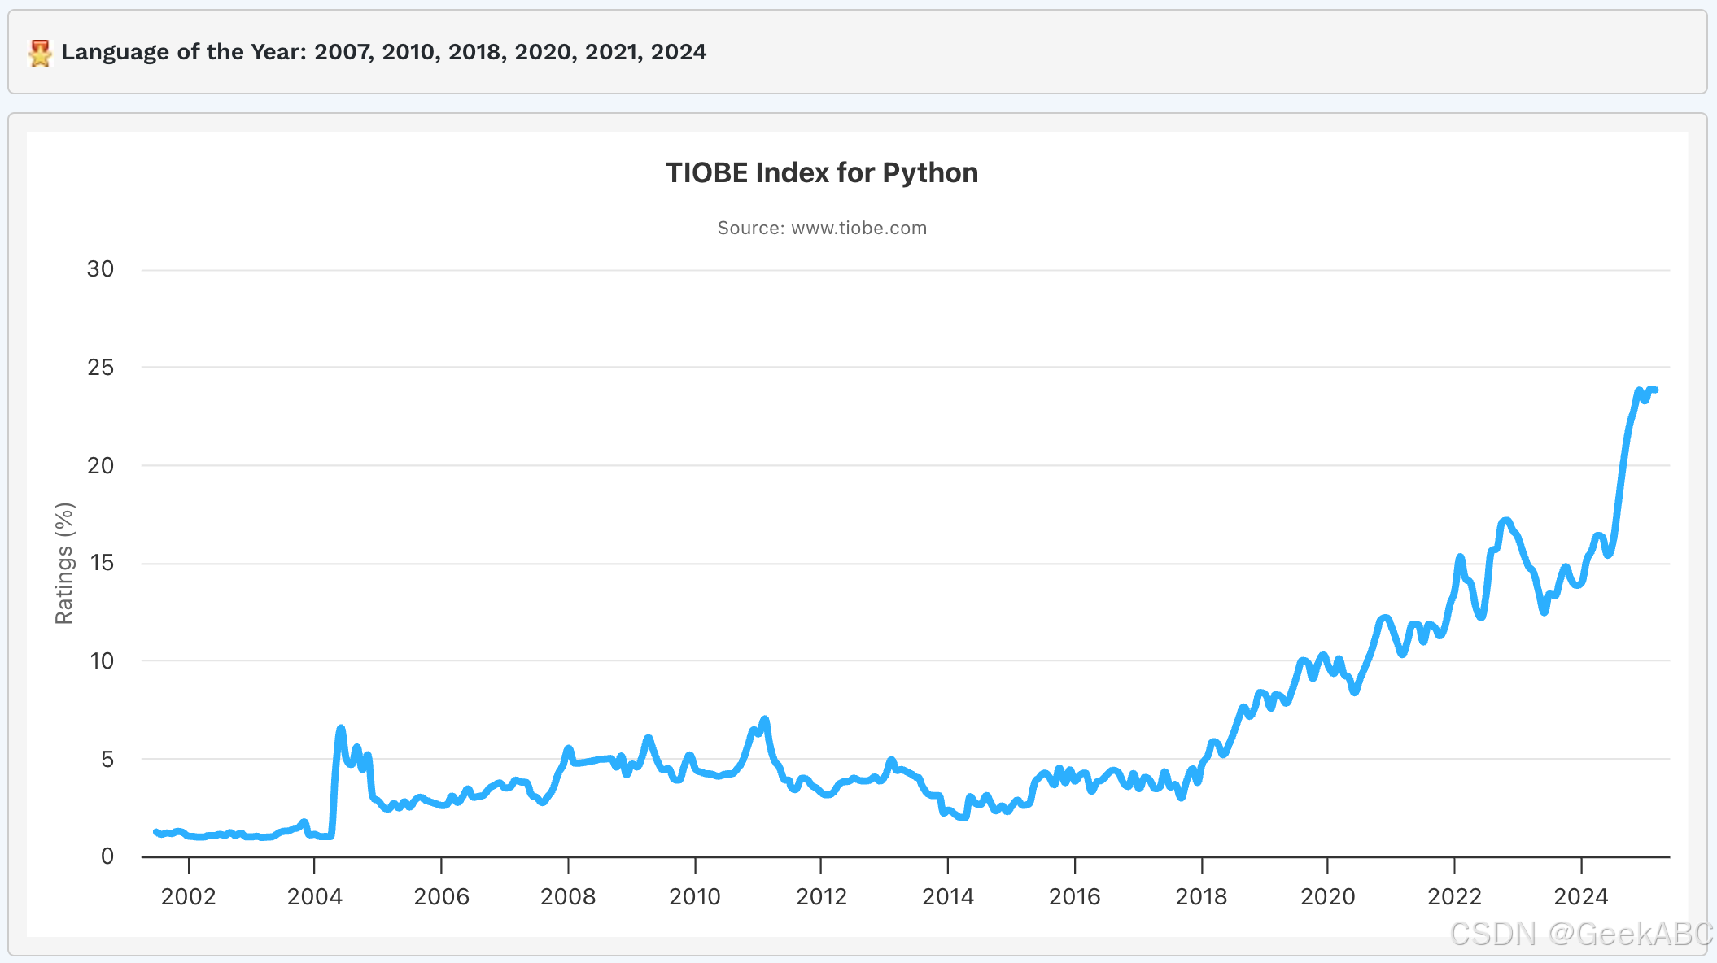Click the 2011 peak of the blue line

click(x=764, y=720)
